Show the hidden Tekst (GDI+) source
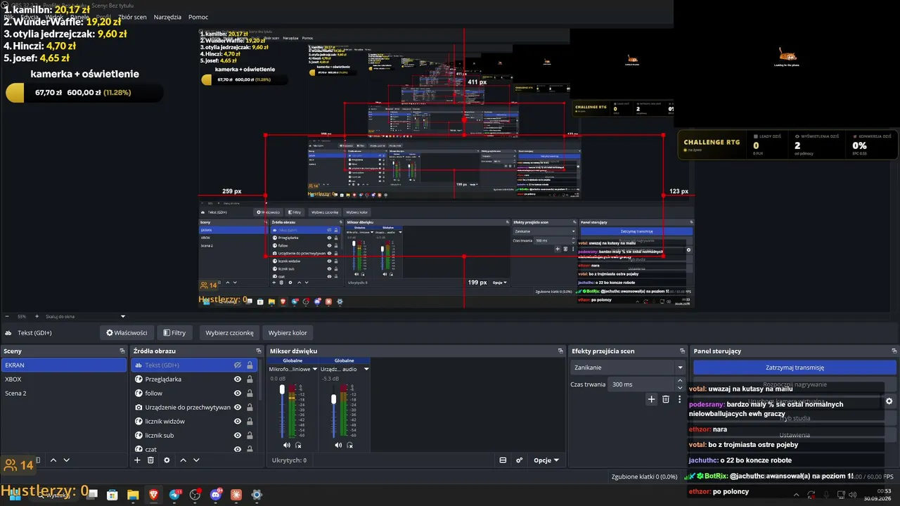900x506 pixels. (x=238, y=365)
